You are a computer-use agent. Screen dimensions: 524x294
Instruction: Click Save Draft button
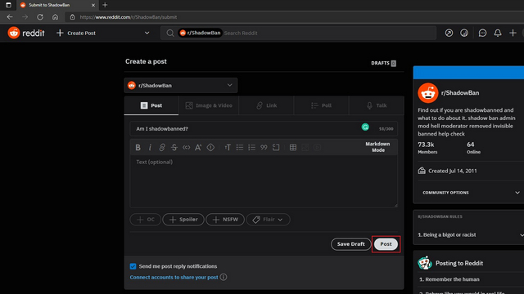tap(351, 244)
